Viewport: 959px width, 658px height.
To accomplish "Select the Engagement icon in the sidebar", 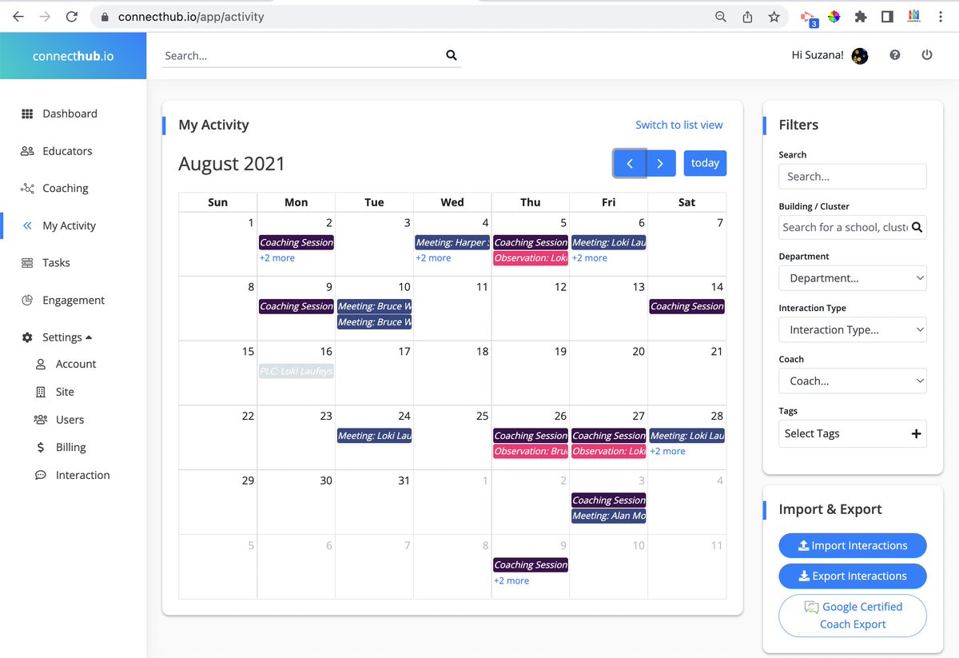I will click(x=27, y=300).
